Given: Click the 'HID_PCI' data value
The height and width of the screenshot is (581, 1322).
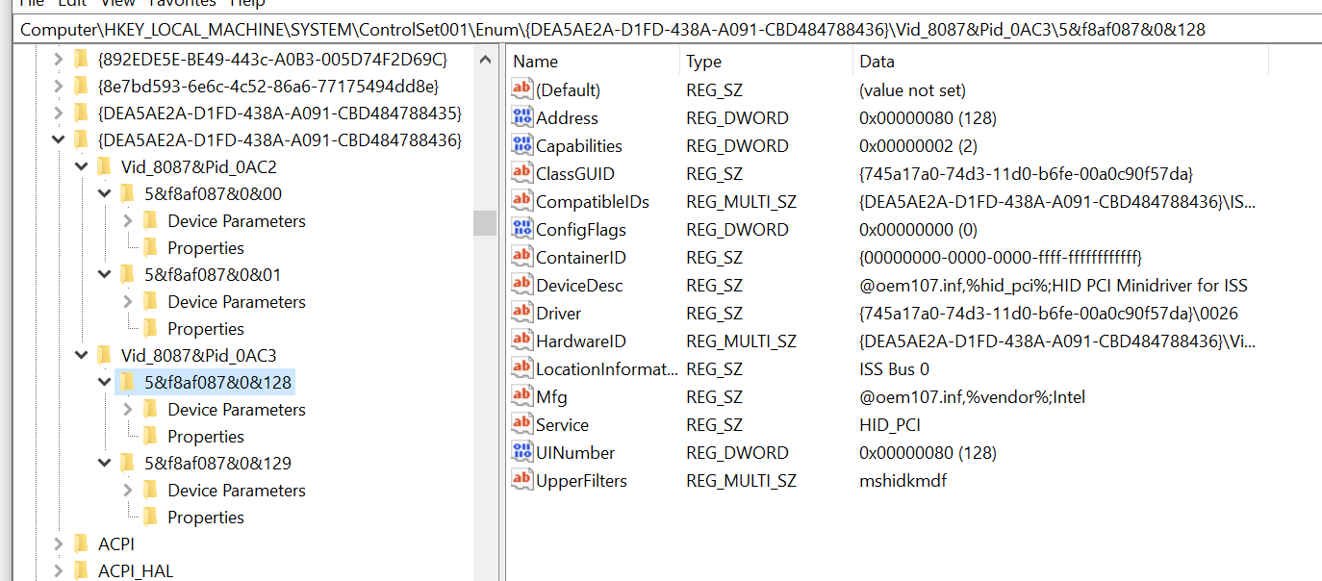Looking at the screenshot, I should pyautogui.click(x=890, y=424).
